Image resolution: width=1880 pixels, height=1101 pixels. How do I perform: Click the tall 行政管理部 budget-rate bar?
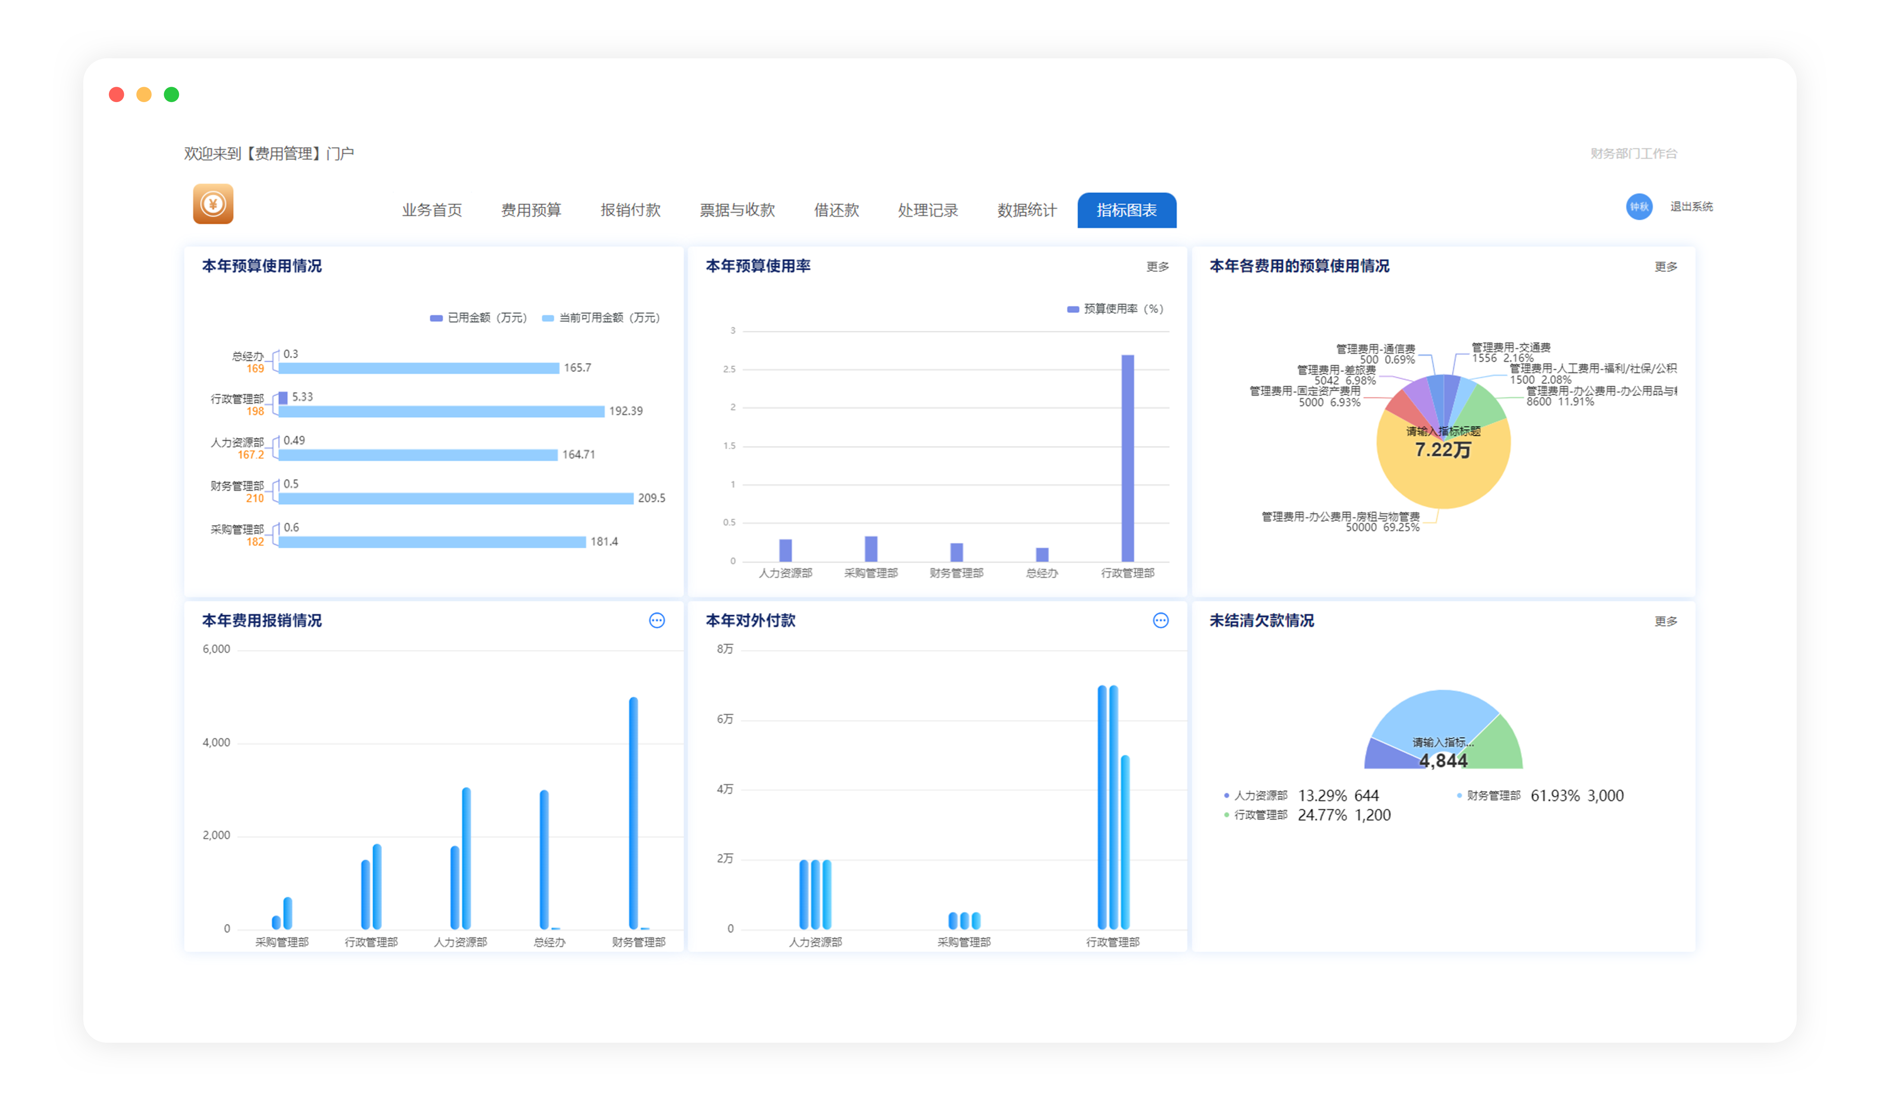coord(1127,457)
